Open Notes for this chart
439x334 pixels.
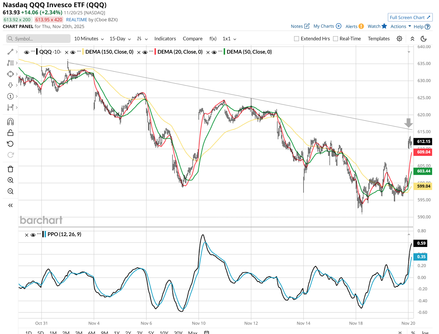click(300, 26)
